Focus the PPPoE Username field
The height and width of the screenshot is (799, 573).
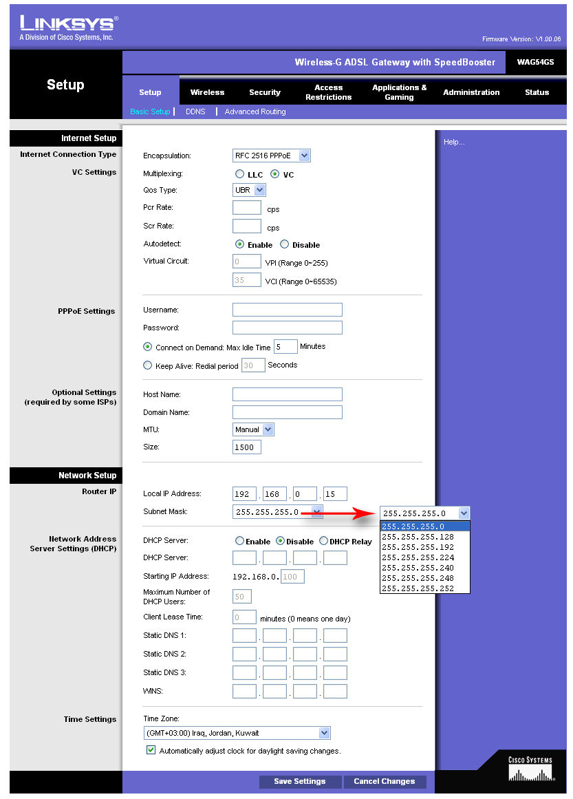pos(288,310)
